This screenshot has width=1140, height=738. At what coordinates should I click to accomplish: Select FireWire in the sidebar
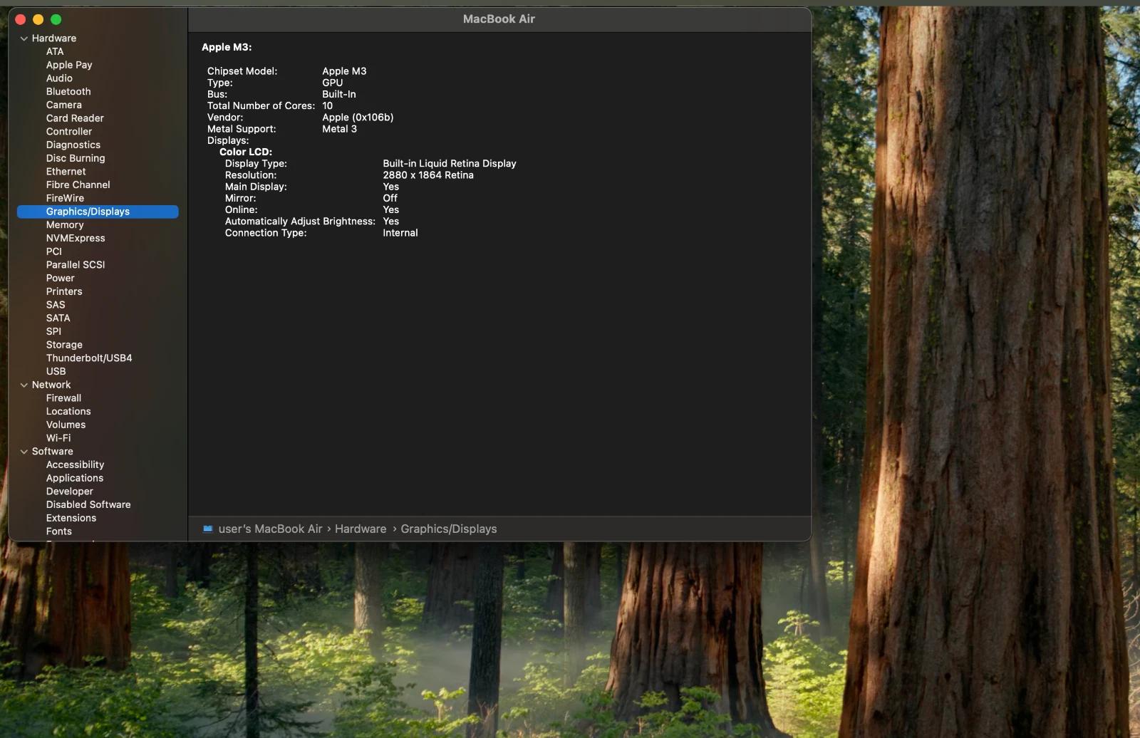point(65,198)
